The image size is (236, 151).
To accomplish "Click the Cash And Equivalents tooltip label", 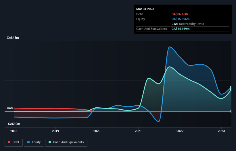I will click(x=151, y=29).
